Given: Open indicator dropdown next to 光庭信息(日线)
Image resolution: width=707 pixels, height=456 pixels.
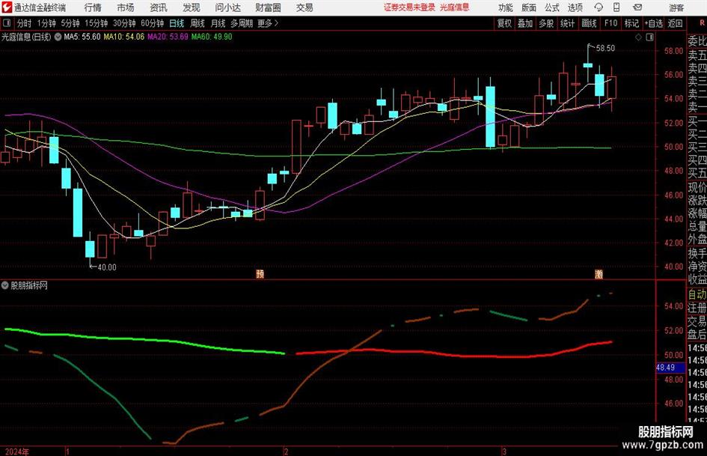Looking at the screenshot, I should [x=58, y=37].
